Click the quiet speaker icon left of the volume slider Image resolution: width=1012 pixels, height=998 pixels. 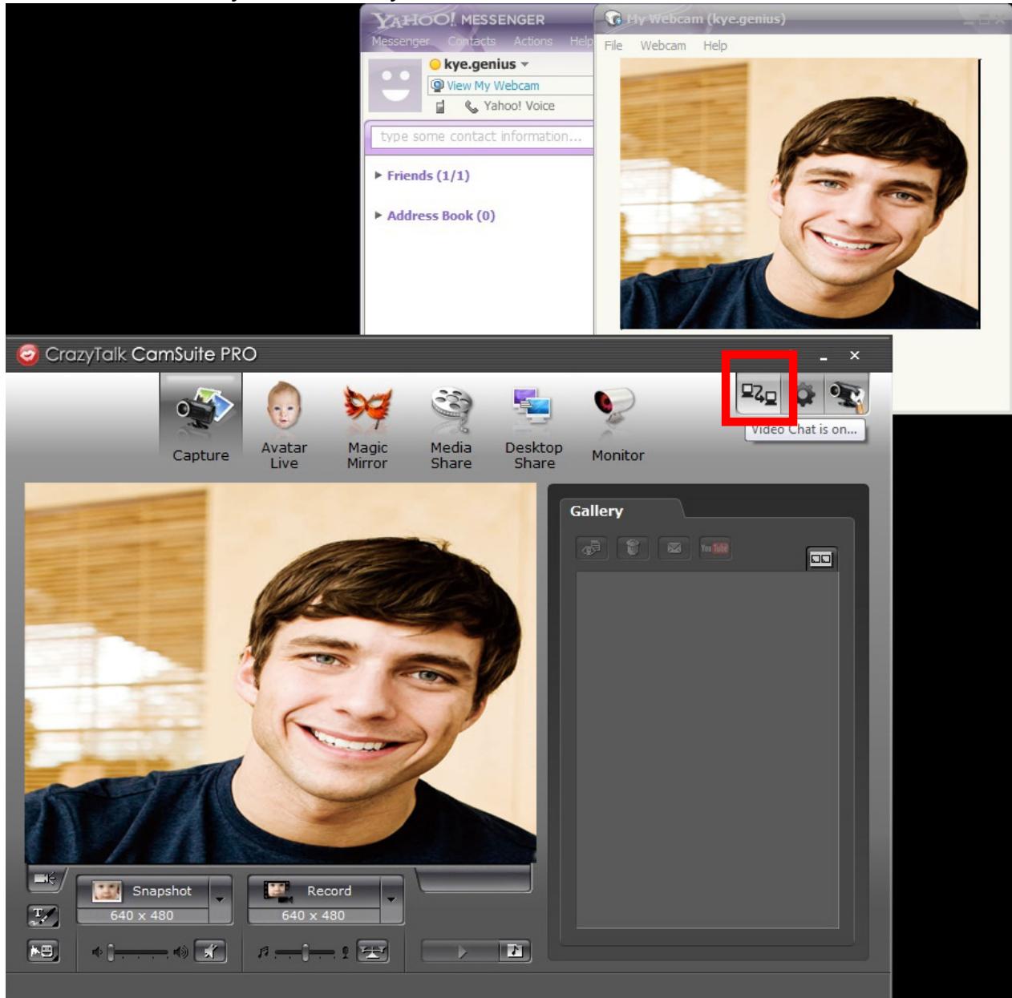coord(97,952)
